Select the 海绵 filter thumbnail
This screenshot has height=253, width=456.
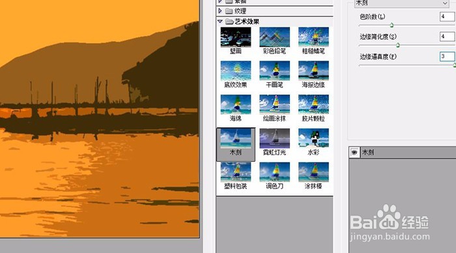click(236, 104)
